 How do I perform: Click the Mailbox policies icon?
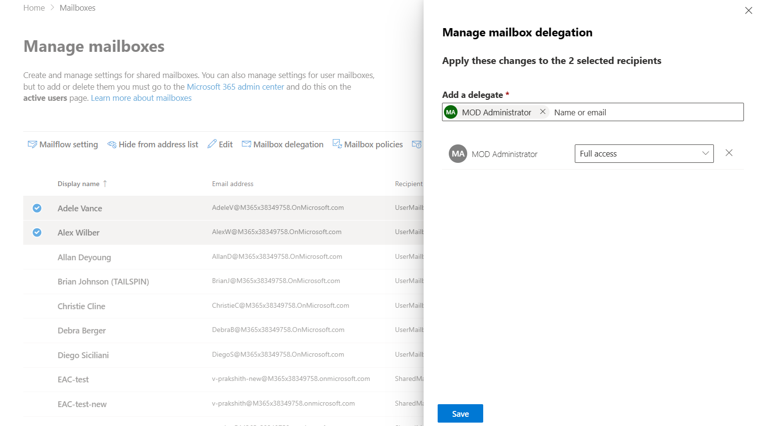coord(337,143)
